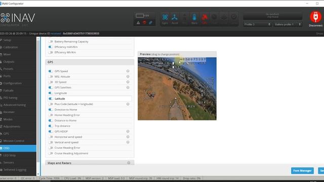Open help for MSL Altitude
The height and width of the screenshot is (182, 324).
(128, 76)
